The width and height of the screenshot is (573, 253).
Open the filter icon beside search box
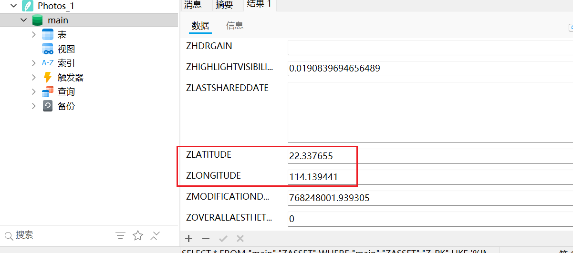pyautogui.click(x=121, y=235)
